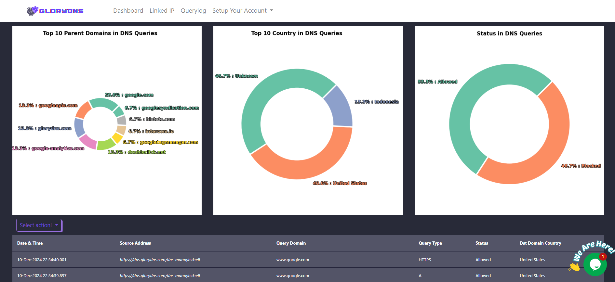
Task: Click the Top 10 Parent Domains chart title
Action: coord(100,33)
